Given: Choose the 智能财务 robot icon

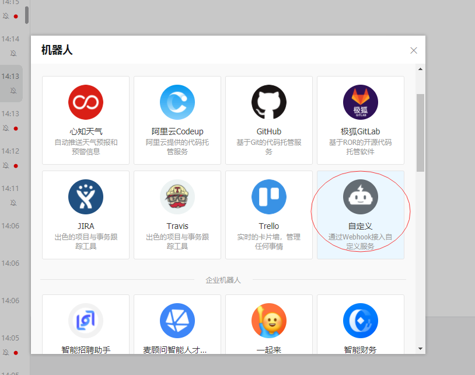Looking at the screenshot, I should (361, 321).
